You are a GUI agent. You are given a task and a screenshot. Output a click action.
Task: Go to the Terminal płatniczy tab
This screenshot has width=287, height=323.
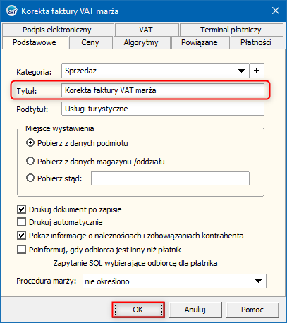(x=231, y=30)
